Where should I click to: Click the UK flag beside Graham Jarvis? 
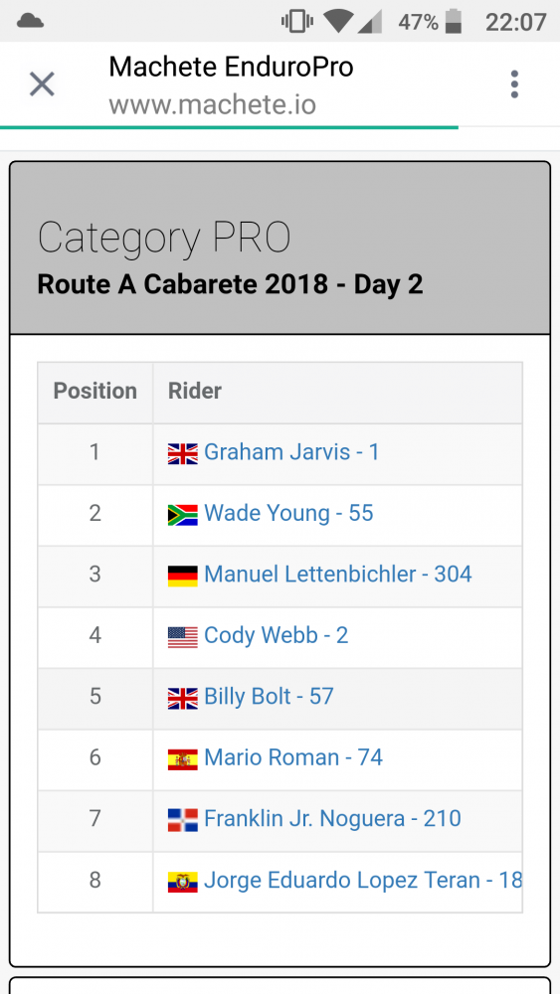pyautogui.click(x=183, y=453)
